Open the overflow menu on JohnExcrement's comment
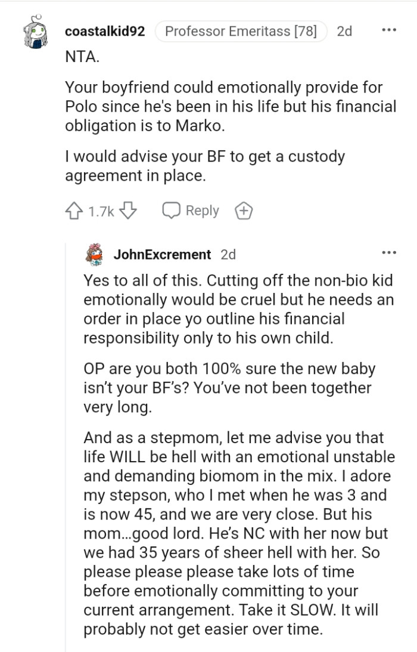Screen dimensions: 417x652 pyautogui.click(x=389, y=254)
